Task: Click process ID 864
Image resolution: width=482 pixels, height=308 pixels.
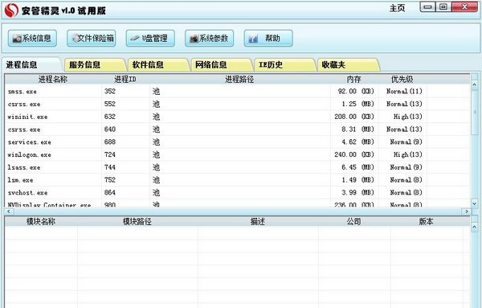Action: [110, 192]
